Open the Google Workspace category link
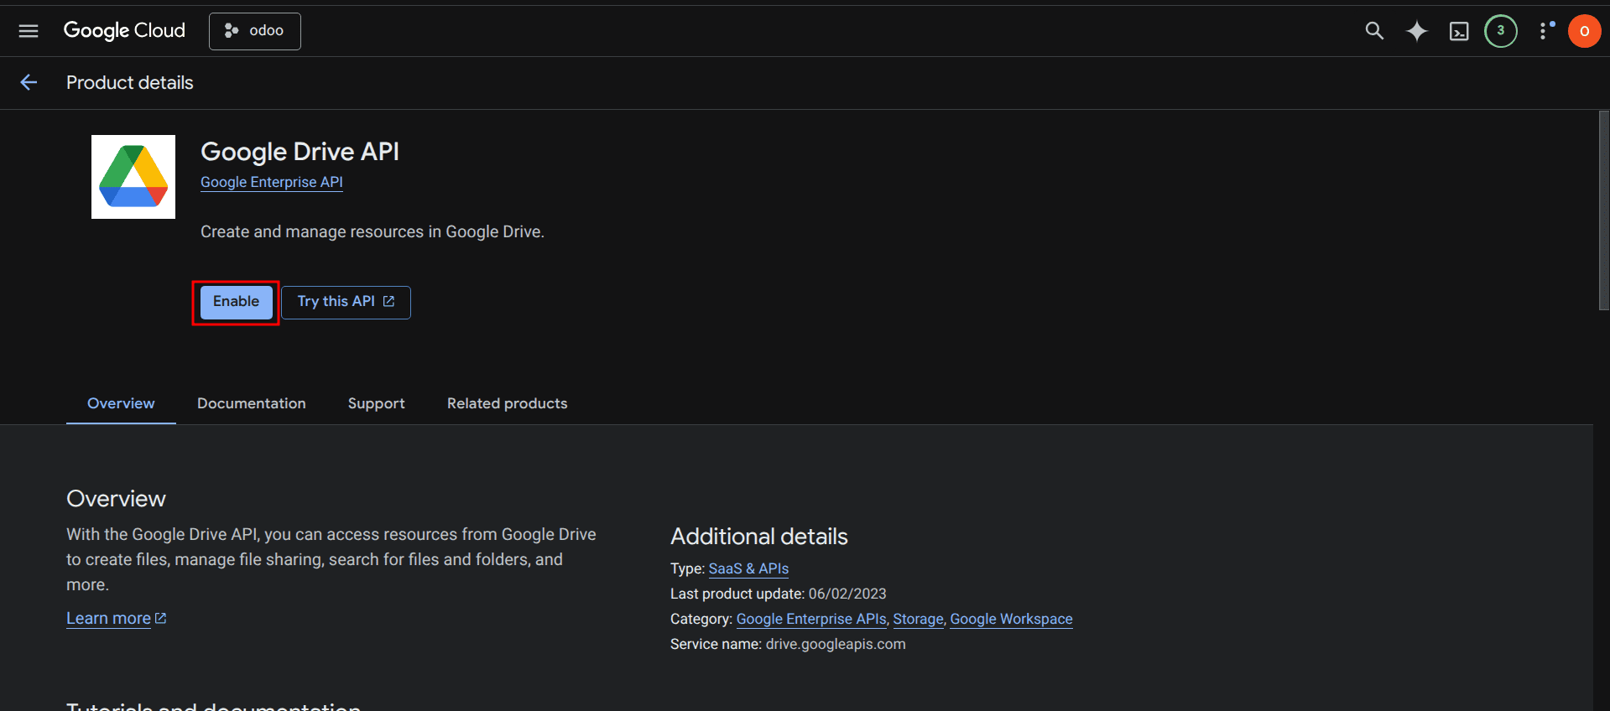Viewport: 1610px width, 711px height. (1011, 619)
